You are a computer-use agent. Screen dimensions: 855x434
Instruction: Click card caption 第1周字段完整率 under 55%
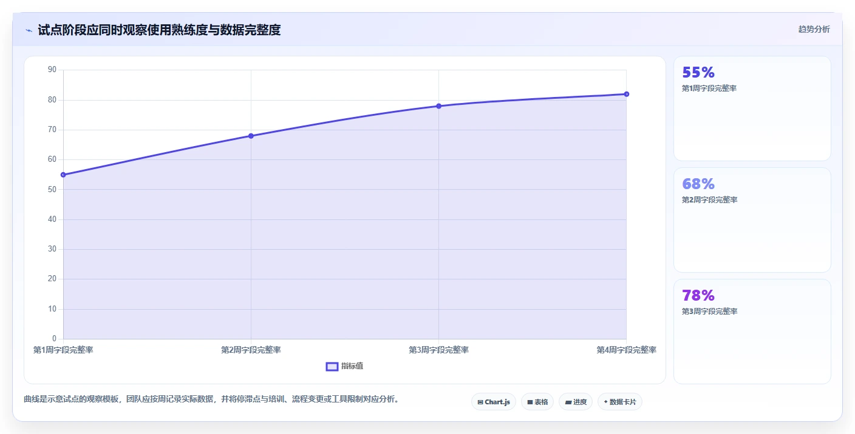[x=709, y=88]
